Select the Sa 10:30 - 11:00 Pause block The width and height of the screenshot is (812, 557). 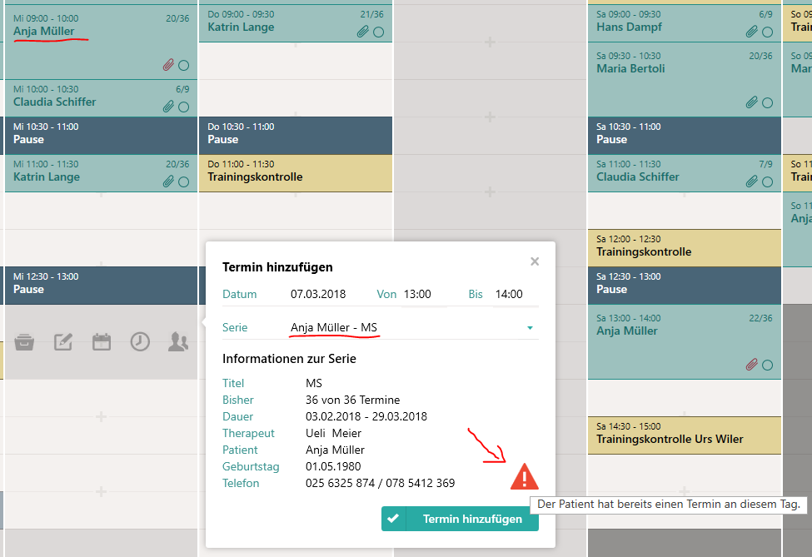coord(685,135)
